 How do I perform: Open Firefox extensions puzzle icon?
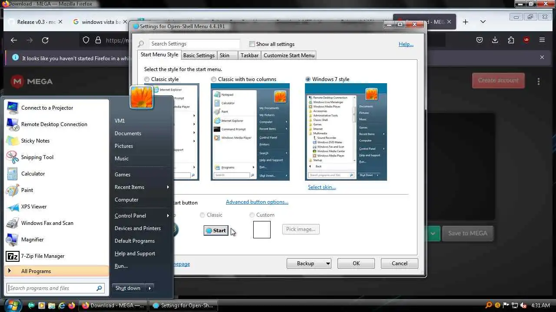[511, 40]
